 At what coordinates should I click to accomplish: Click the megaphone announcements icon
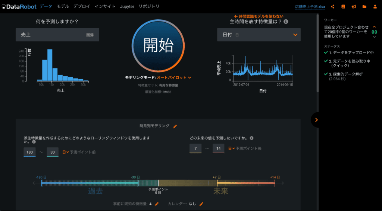pyautogui.click(x=354, y=7)
